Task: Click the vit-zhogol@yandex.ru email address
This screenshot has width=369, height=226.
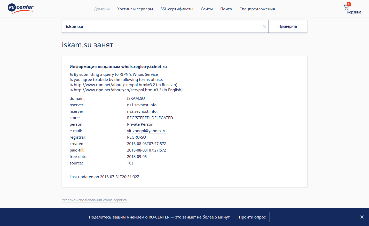Action: (147, 131)
